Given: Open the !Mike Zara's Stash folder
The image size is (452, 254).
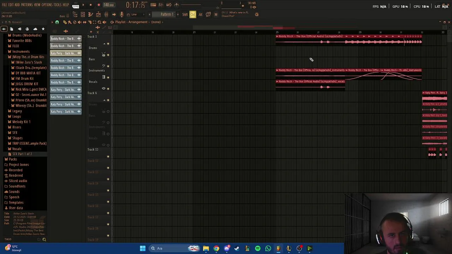Looking at the screenshot, I should pos(26,62).
